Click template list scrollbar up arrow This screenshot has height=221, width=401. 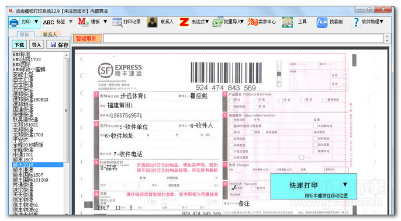pos(67,55)
